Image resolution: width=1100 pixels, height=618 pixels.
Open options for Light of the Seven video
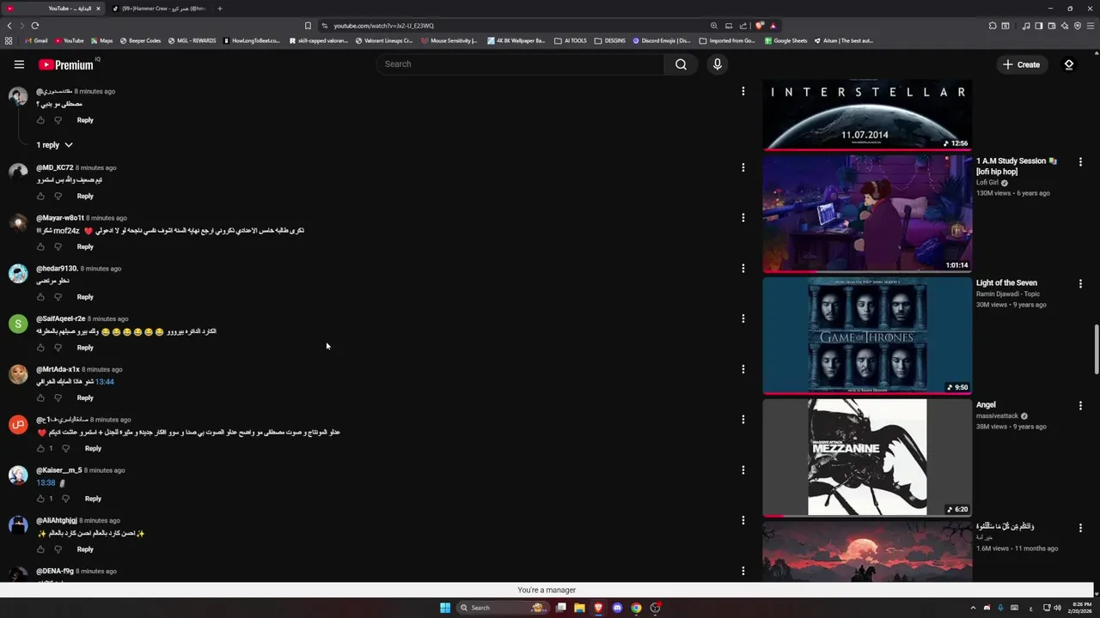point(1080,284)
